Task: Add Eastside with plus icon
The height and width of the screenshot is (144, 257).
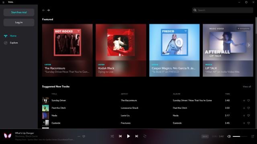Action: pos(244,123)
